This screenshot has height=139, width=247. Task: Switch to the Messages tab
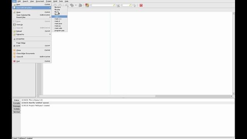17,106
